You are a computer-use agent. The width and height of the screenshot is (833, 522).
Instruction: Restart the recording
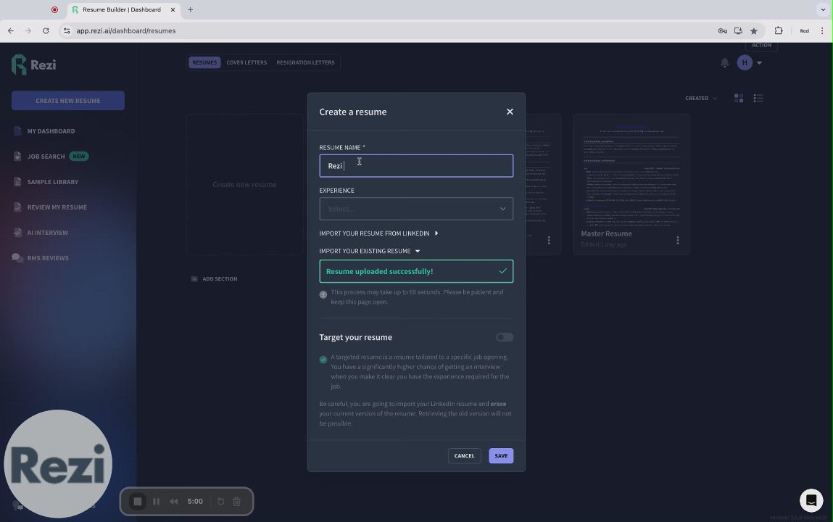coord(221,501)
